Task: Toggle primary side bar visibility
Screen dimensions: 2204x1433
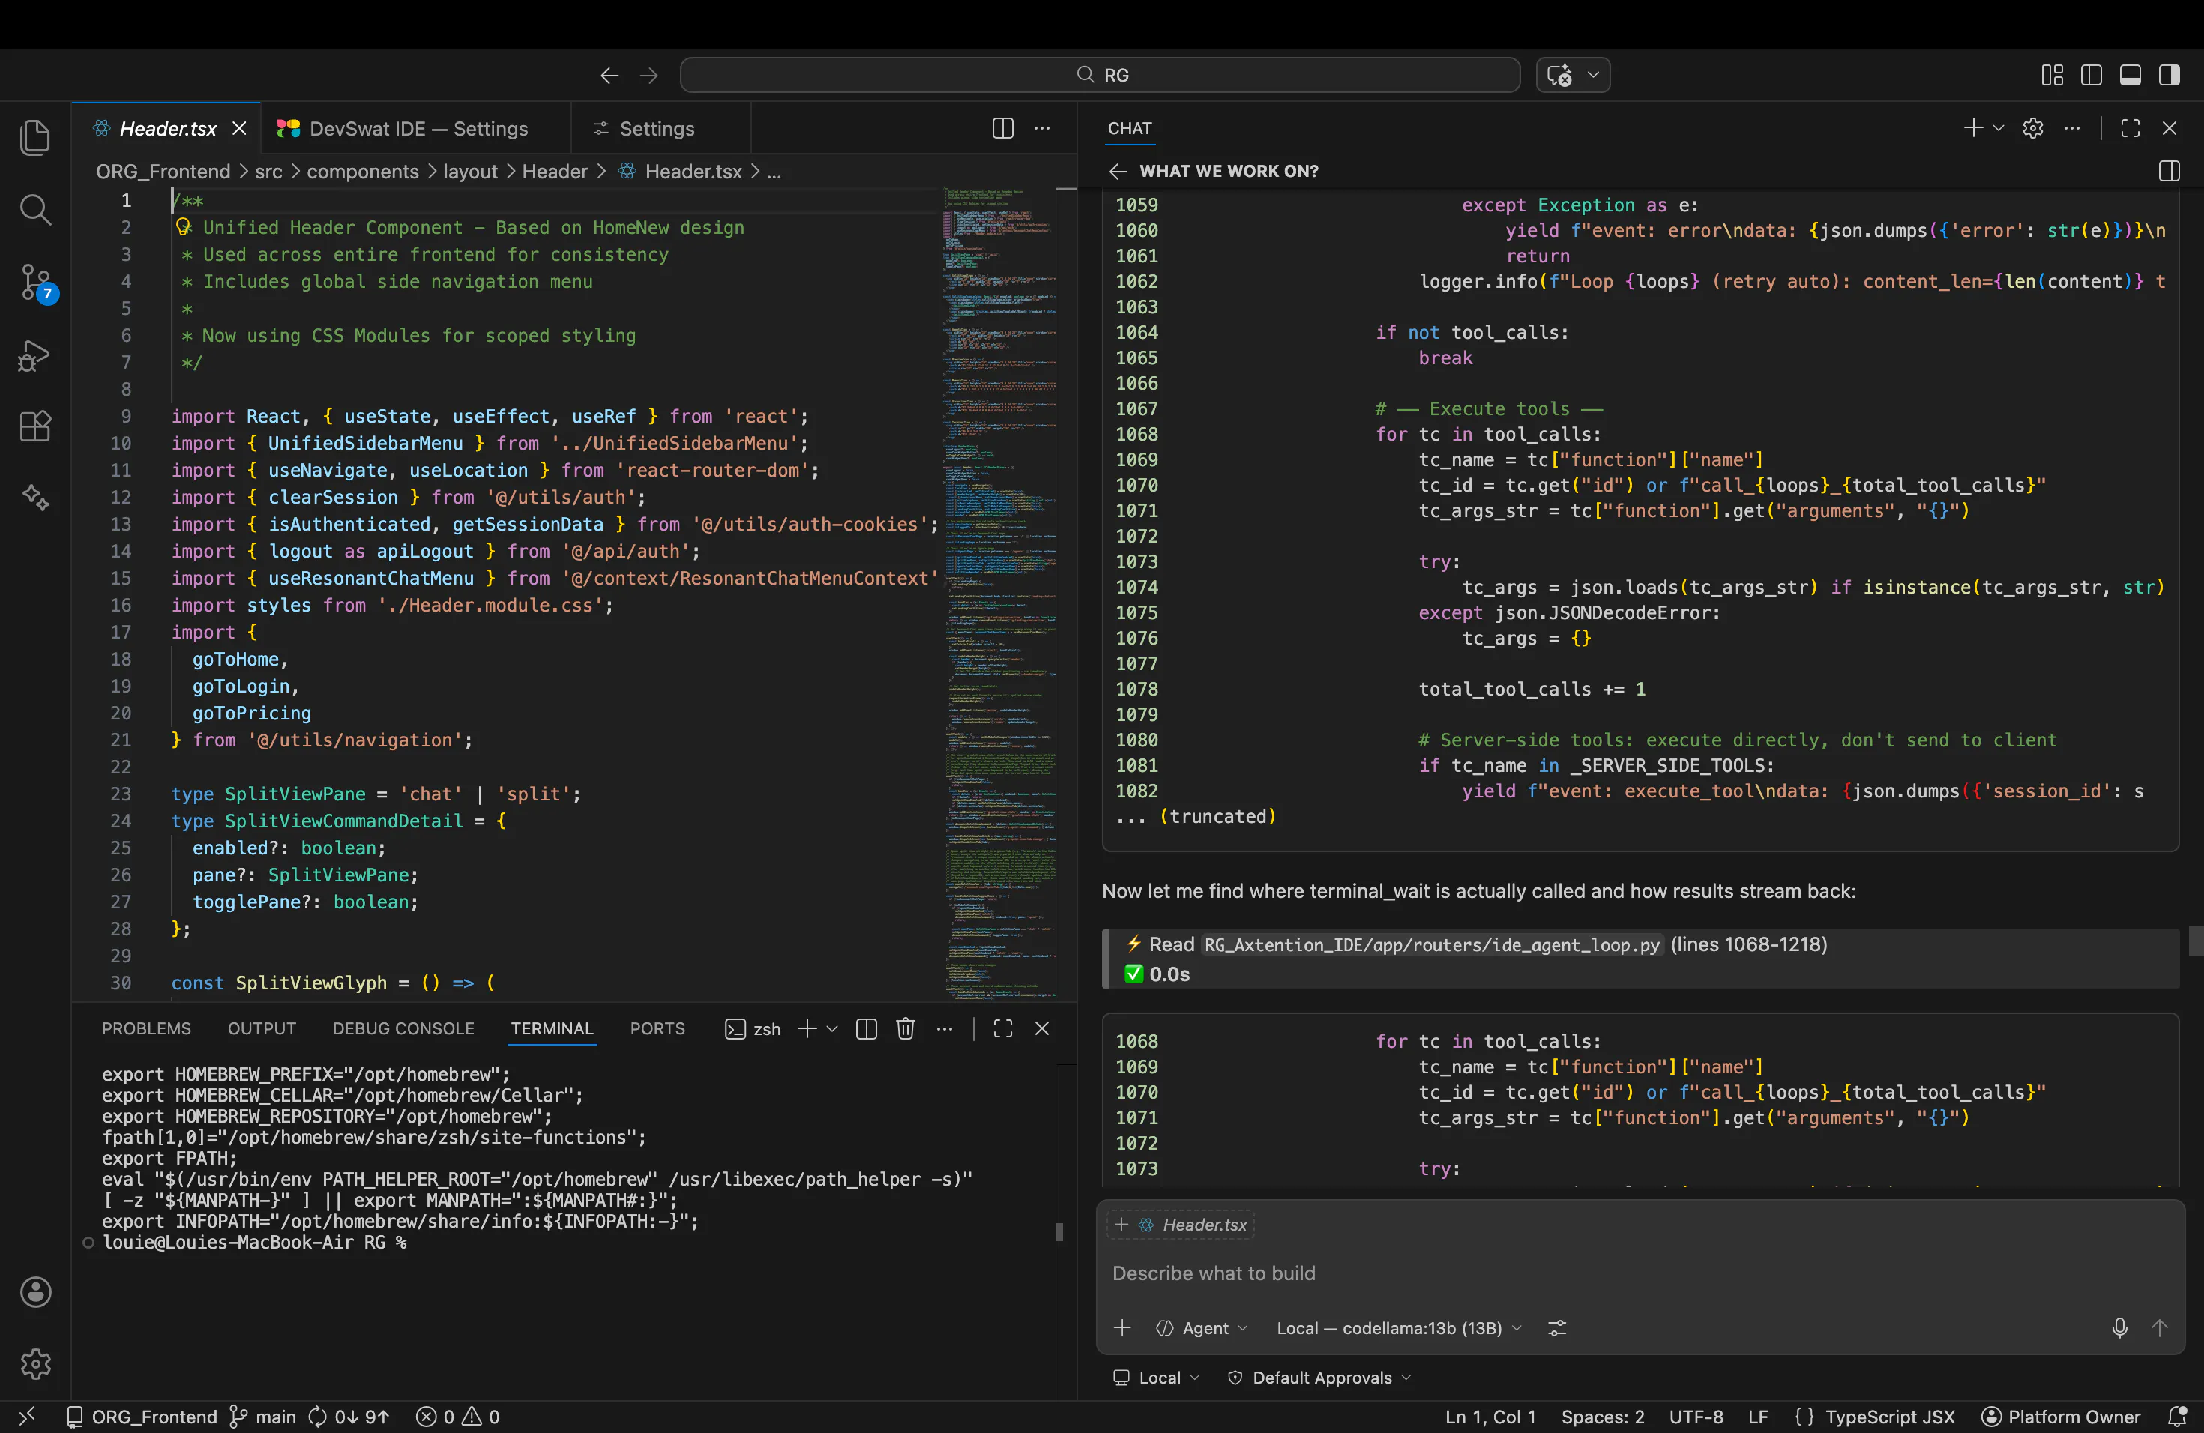Action: (x=2091, y=75)
